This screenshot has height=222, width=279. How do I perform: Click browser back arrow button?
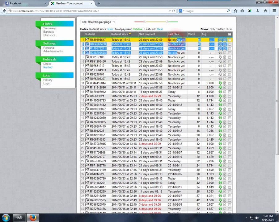pos(4,11)
